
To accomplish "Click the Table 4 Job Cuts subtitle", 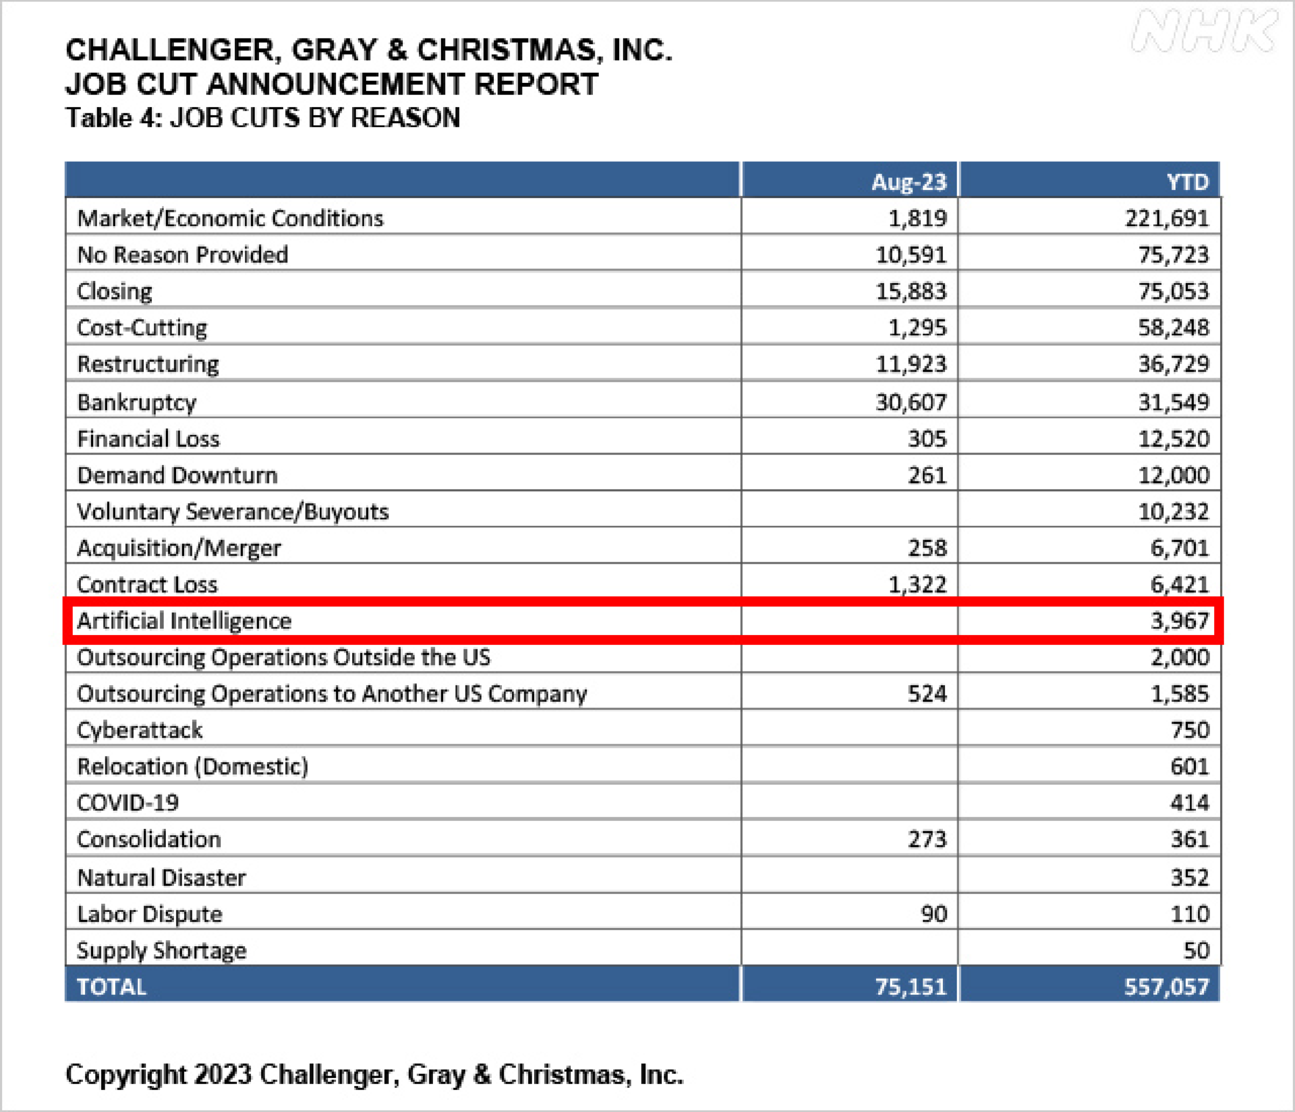I will pyautogui.click(x=263, y=117).
